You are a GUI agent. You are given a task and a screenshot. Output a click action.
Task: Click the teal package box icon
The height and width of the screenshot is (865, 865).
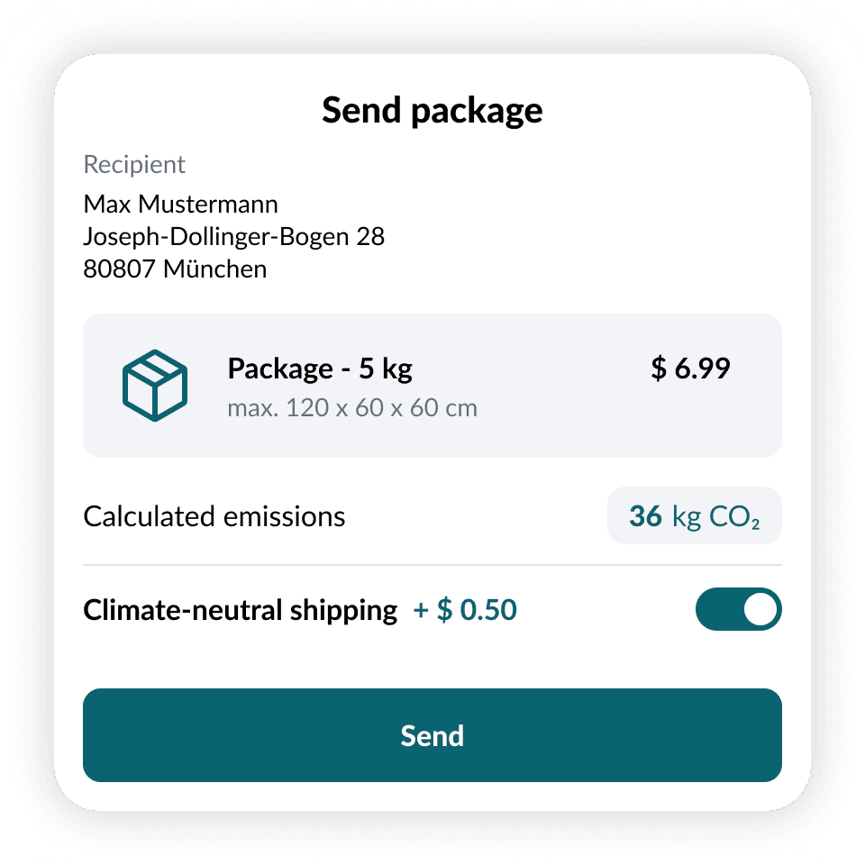click(155, 384)
